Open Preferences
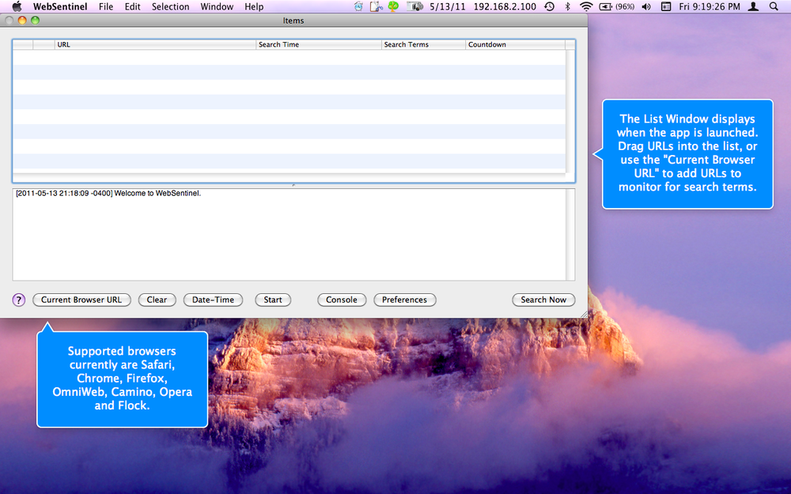 tap(404, 300)
